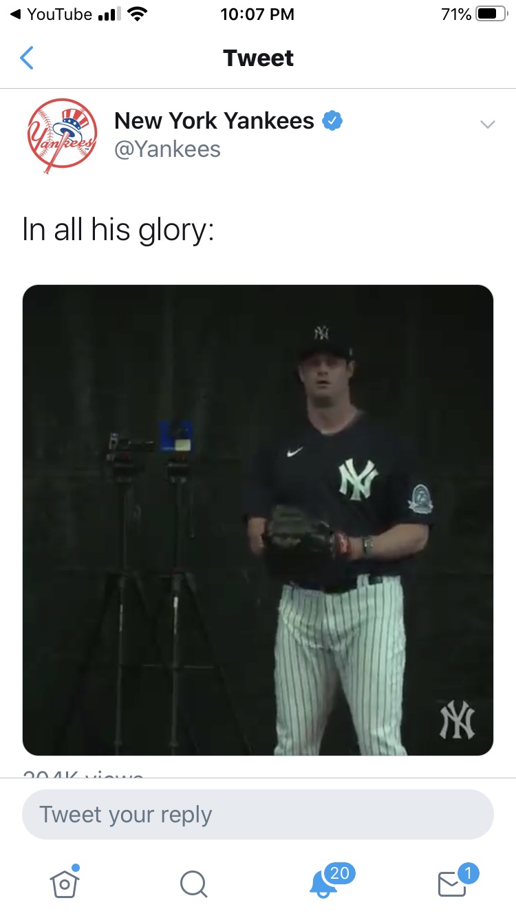The width and height of the screenshot is (516, 918).
Task: Tap the Tweet your reply field
Action: coord(258,814)
